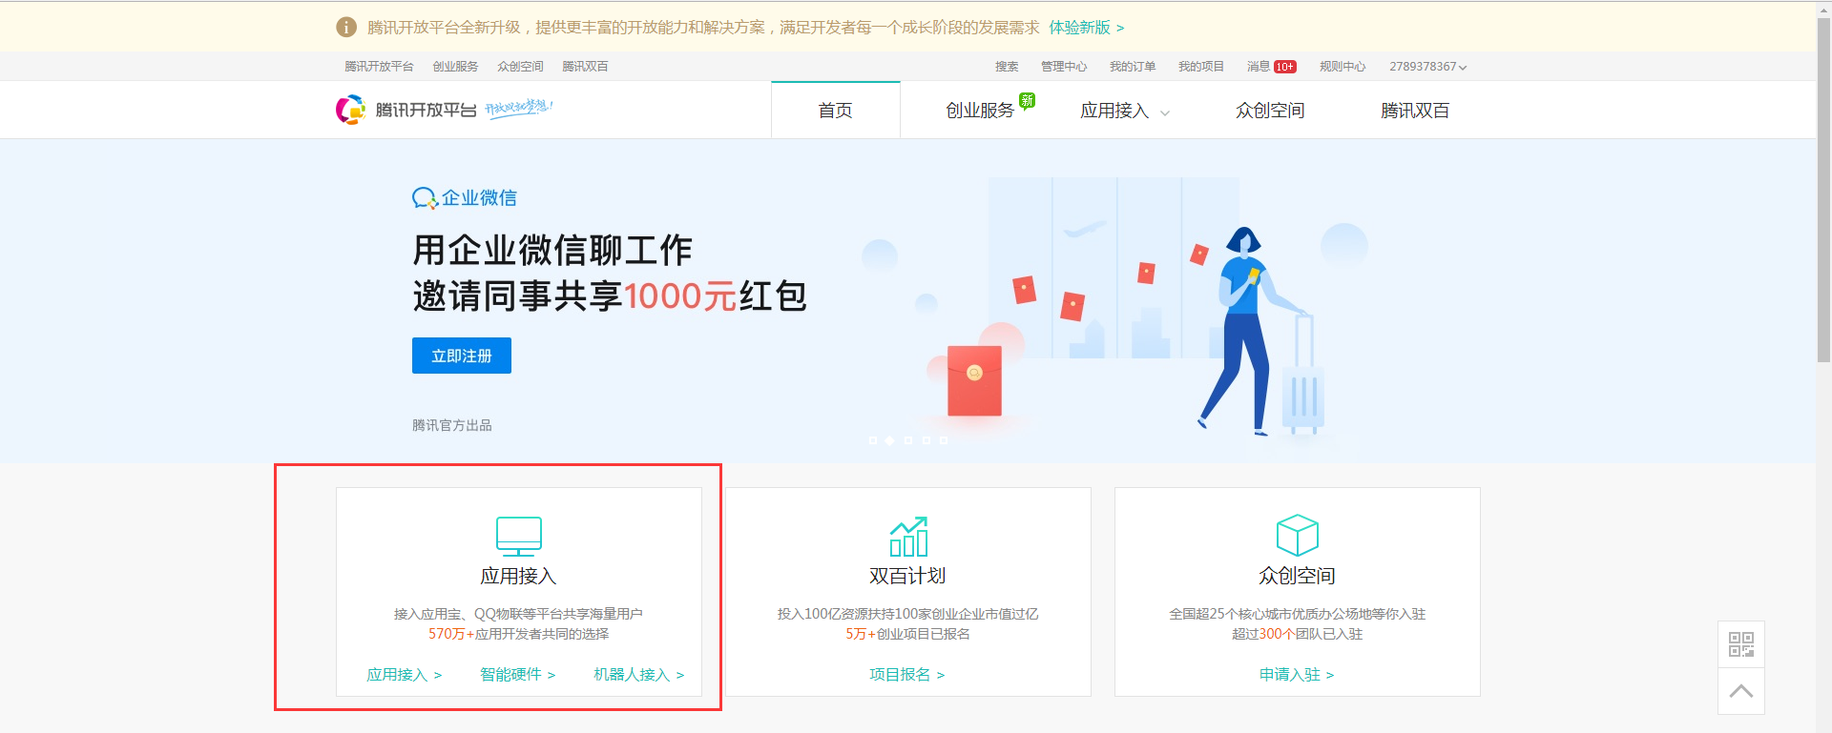Click the info icon in the upgrade notice
1832x733 pixels.
(346, 28)
